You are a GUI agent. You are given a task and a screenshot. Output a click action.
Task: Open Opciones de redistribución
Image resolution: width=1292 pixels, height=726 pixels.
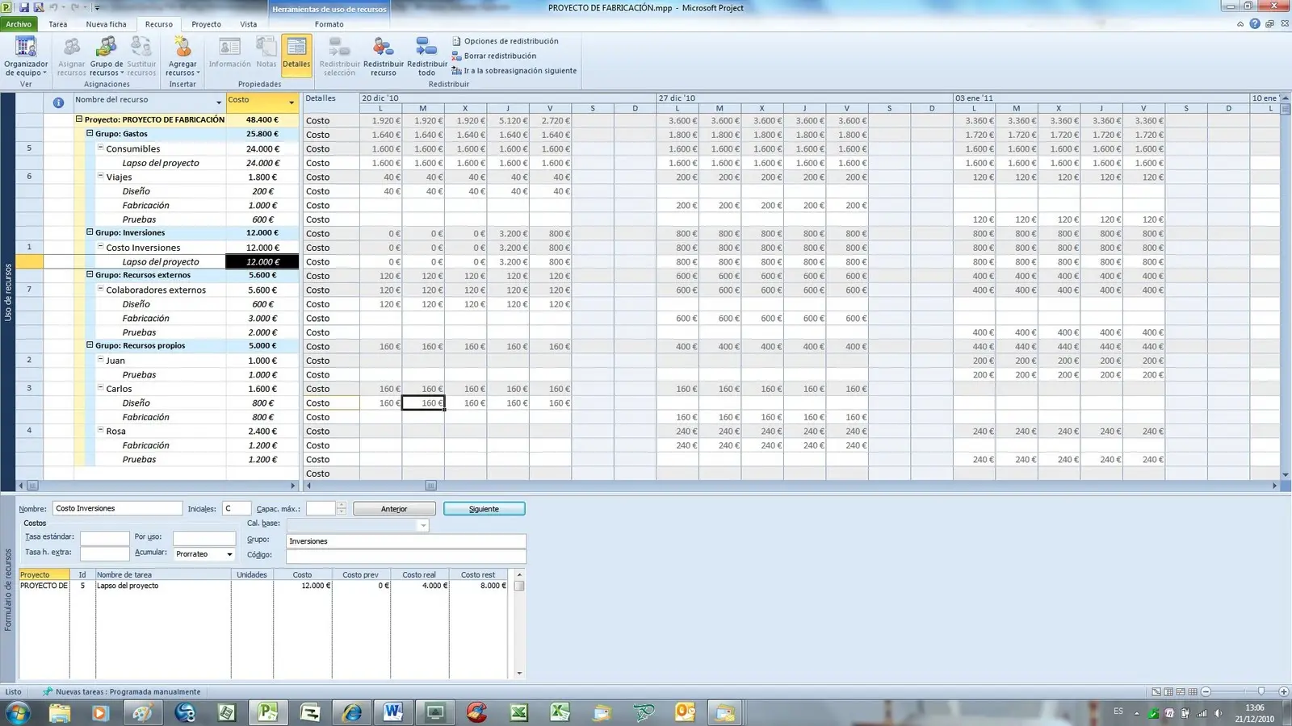505,41
